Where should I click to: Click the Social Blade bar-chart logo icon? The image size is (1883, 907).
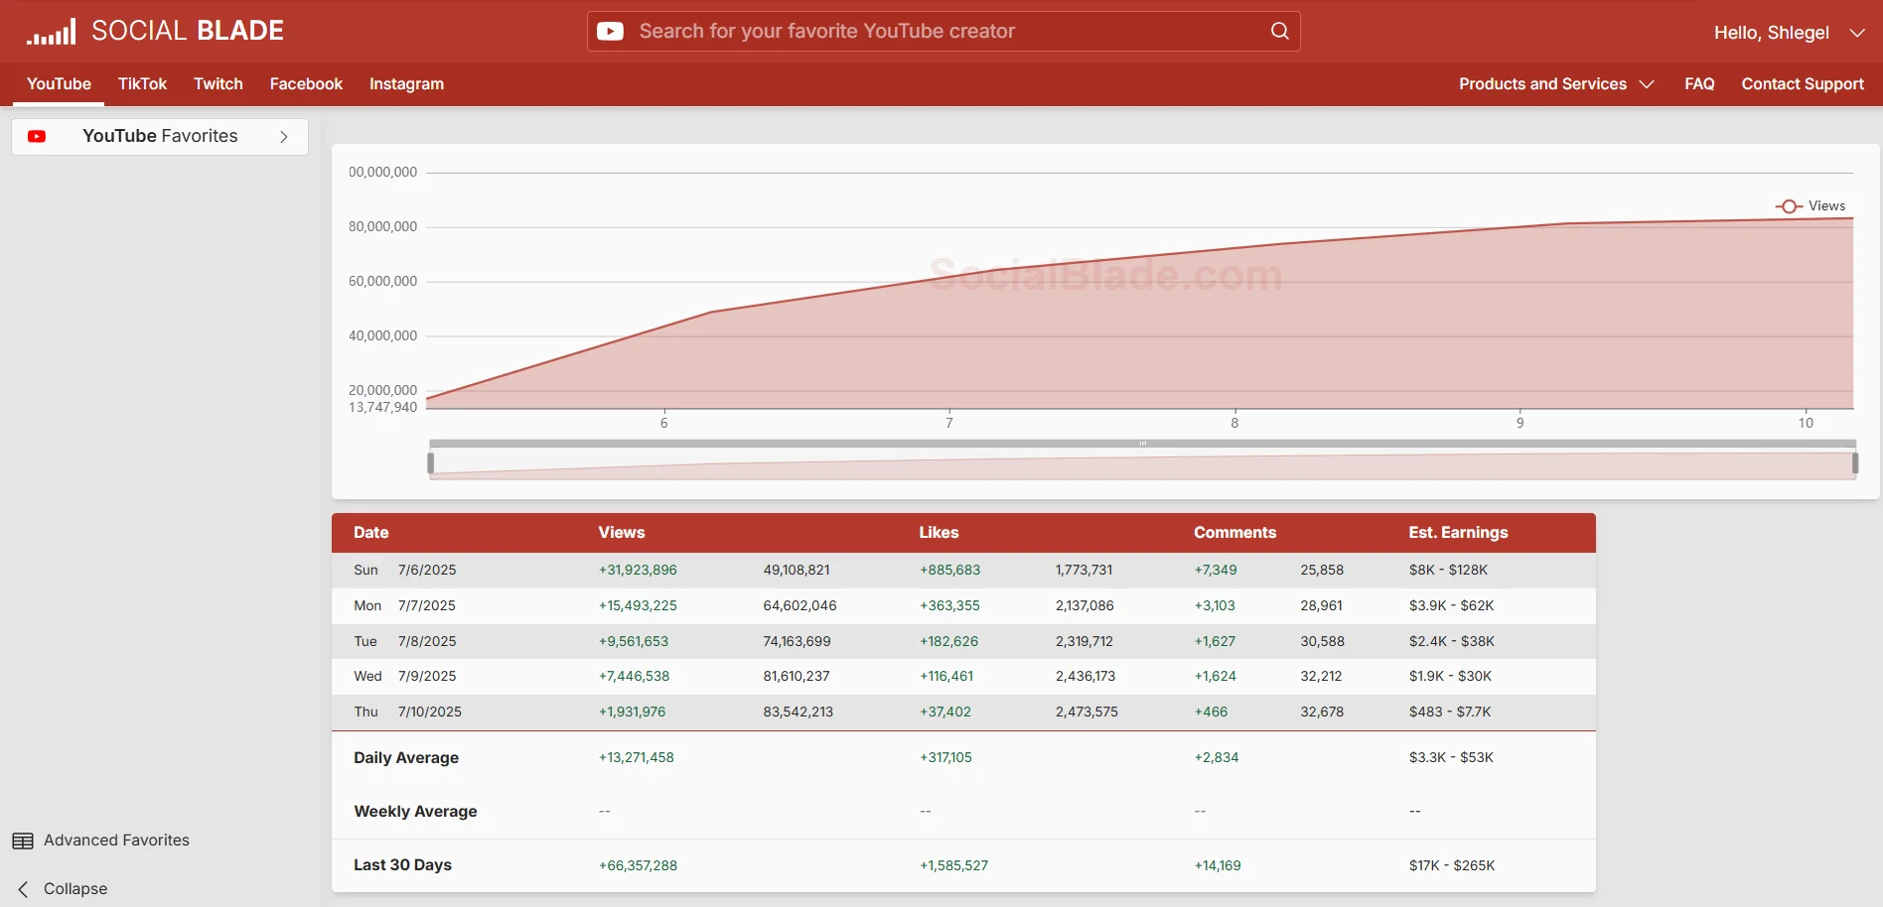pos(51,31)
